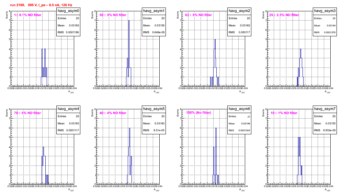
Task: Click the A_LED axis title under havg_asym0
Action: [71, 92]
